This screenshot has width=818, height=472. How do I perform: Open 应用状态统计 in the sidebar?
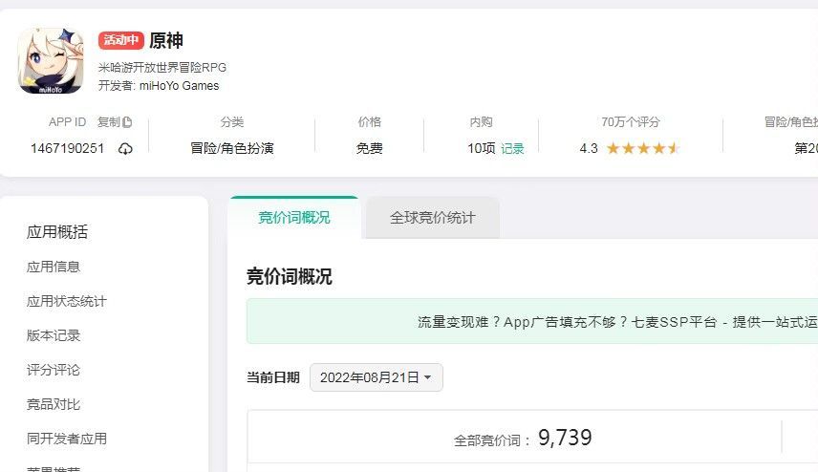66,301
